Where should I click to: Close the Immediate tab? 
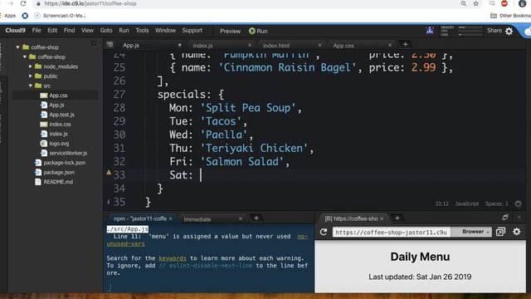coord(241,218)
